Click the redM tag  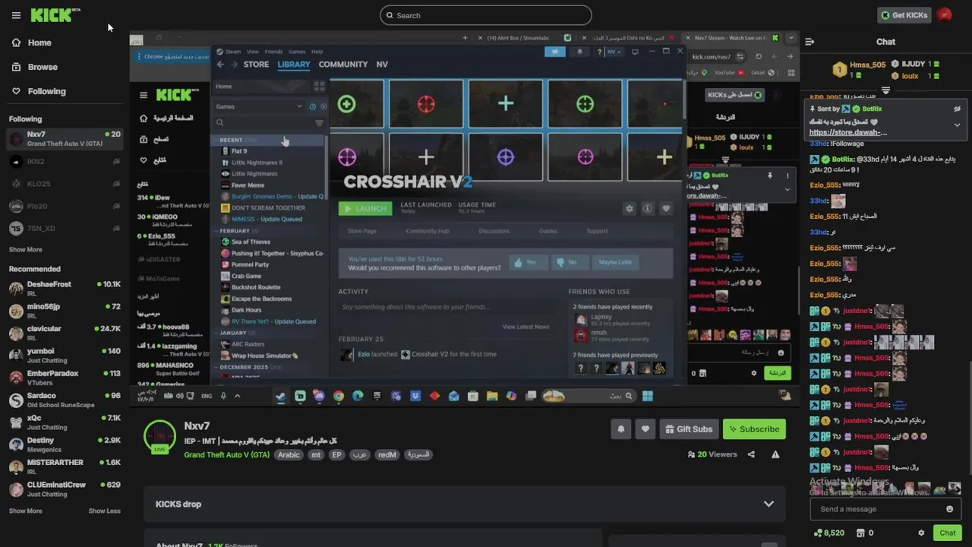387,455
